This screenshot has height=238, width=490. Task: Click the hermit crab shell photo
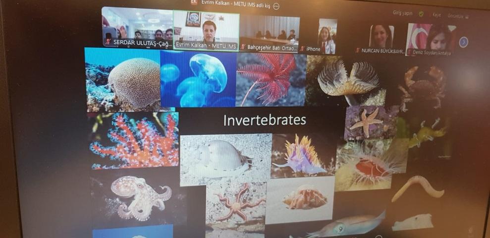[300, 200]
